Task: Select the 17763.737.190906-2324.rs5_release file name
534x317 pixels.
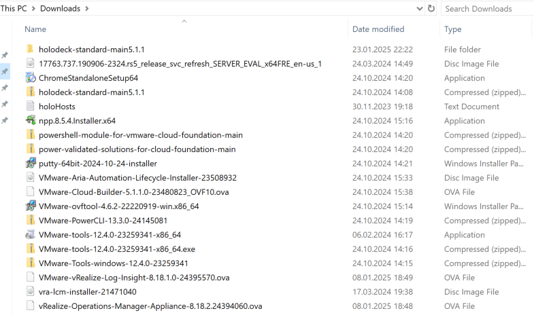Action: pyautogui.click(x=180, y=64)
